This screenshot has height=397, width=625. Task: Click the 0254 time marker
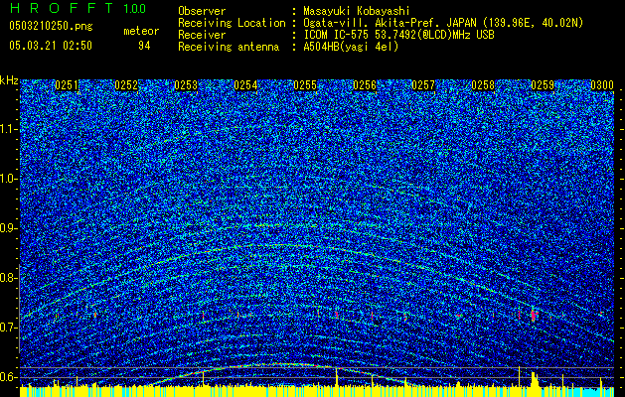pos(245,85)
